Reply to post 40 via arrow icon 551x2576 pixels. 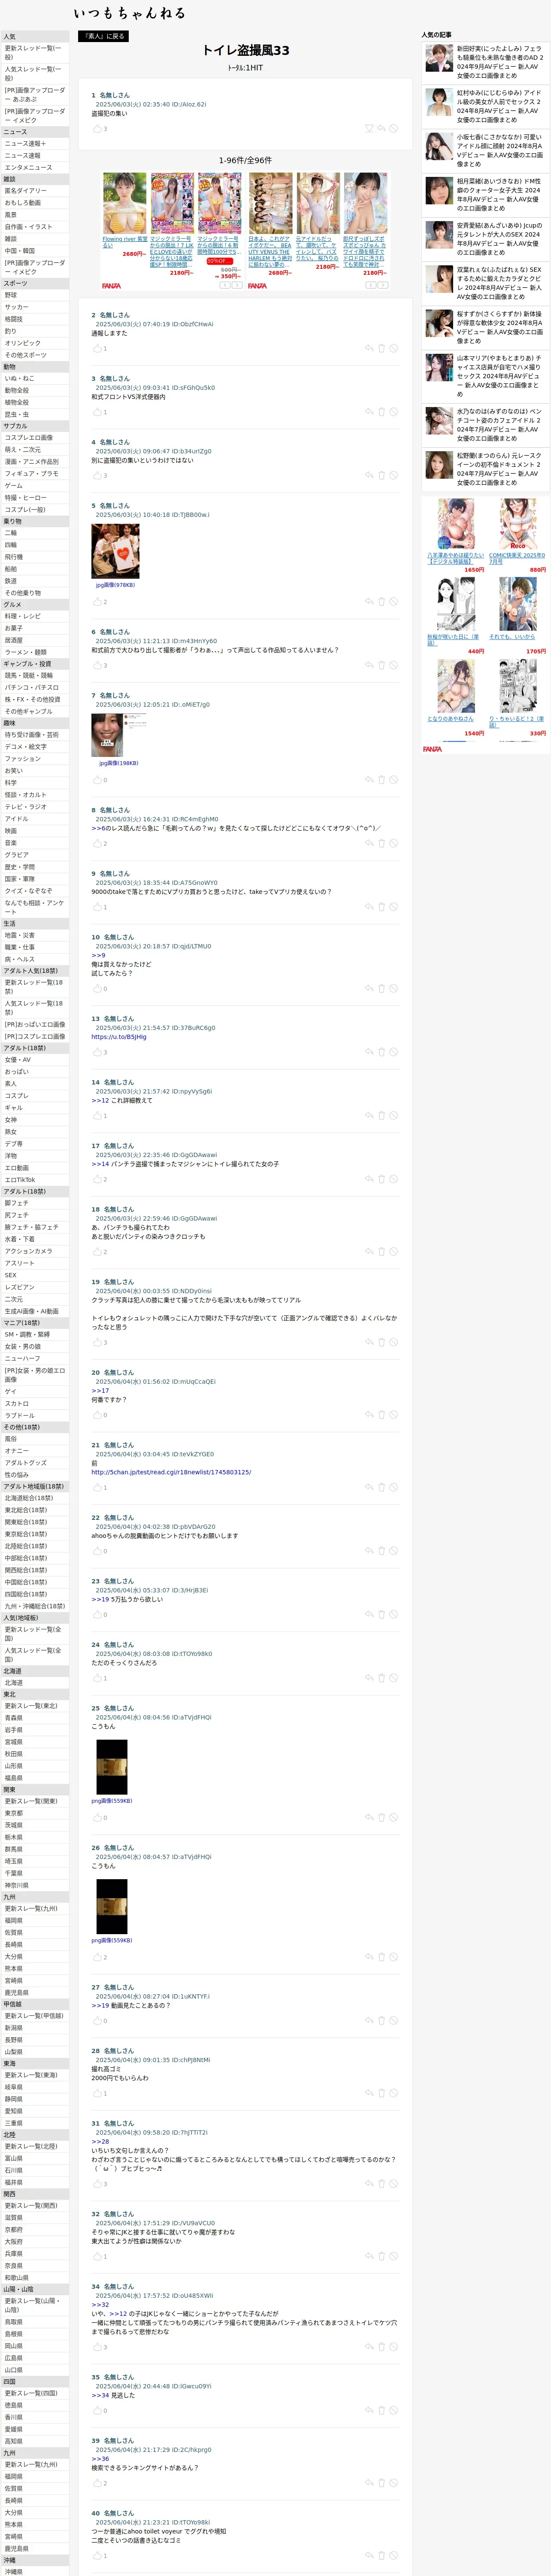pos(369,2555)
